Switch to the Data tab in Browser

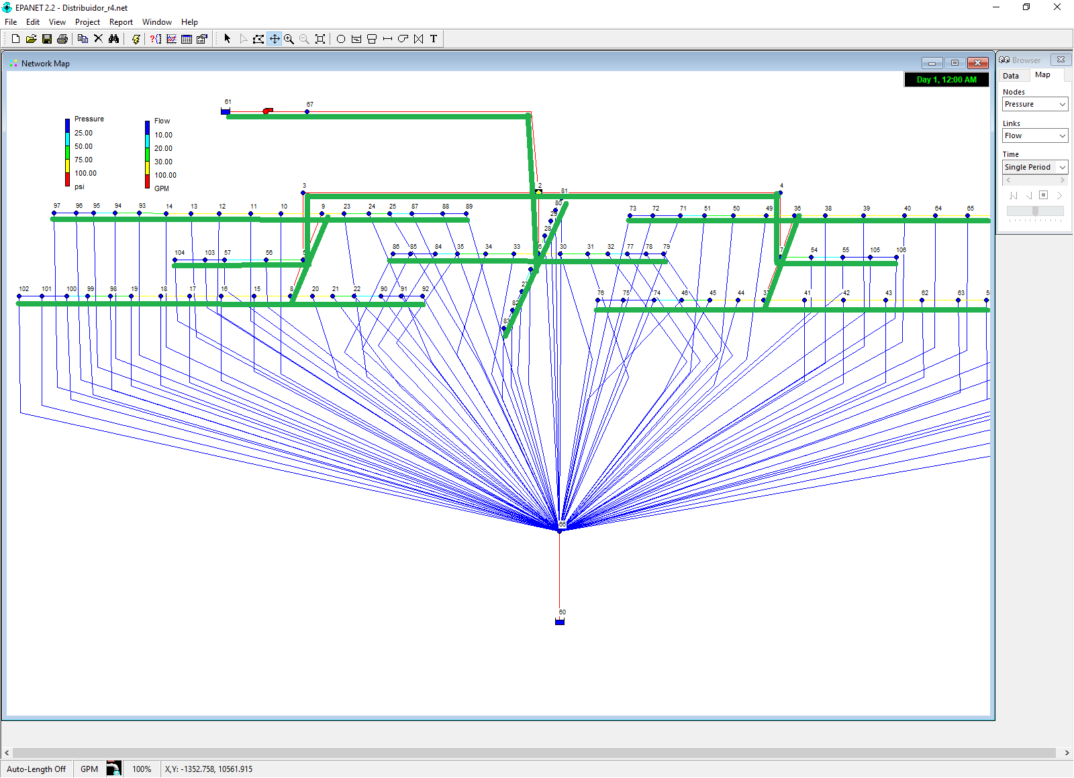coord(1011,76)
